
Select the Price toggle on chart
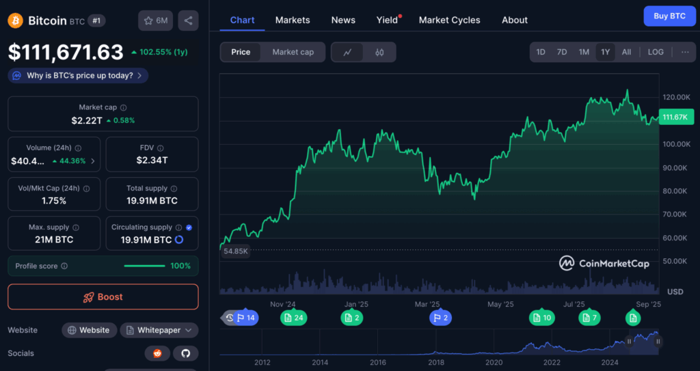click(241, 52)
